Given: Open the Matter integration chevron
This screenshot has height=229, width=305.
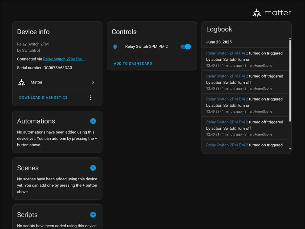Looking at the screenshot, I should (x=93, y=82).
